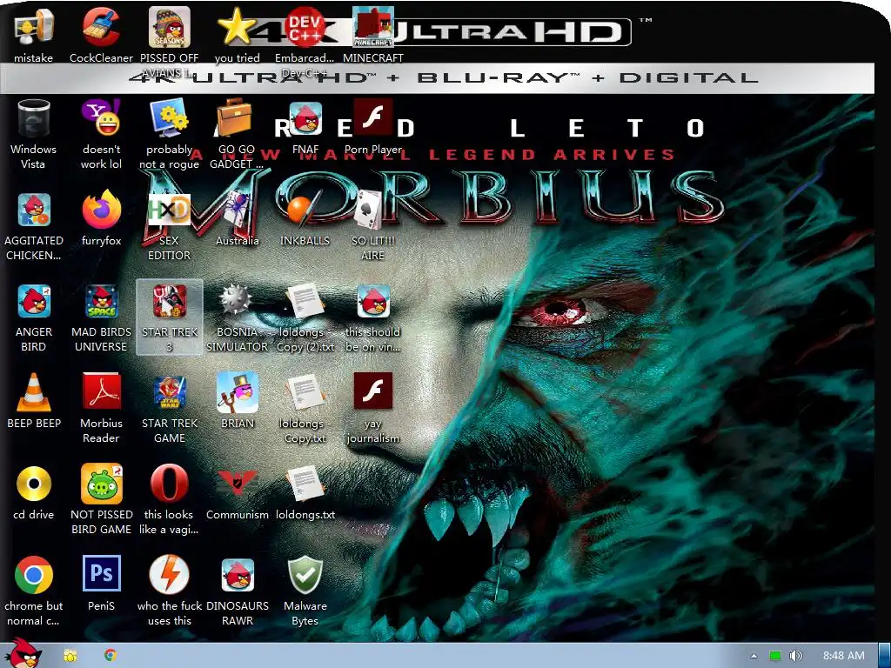Open the 'probably not a rogue' icon
The width and height of the screenshot is (891, 668).
170,117
